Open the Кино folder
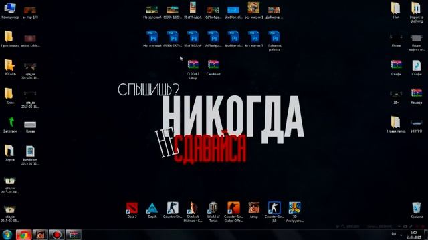 point(10,96)
